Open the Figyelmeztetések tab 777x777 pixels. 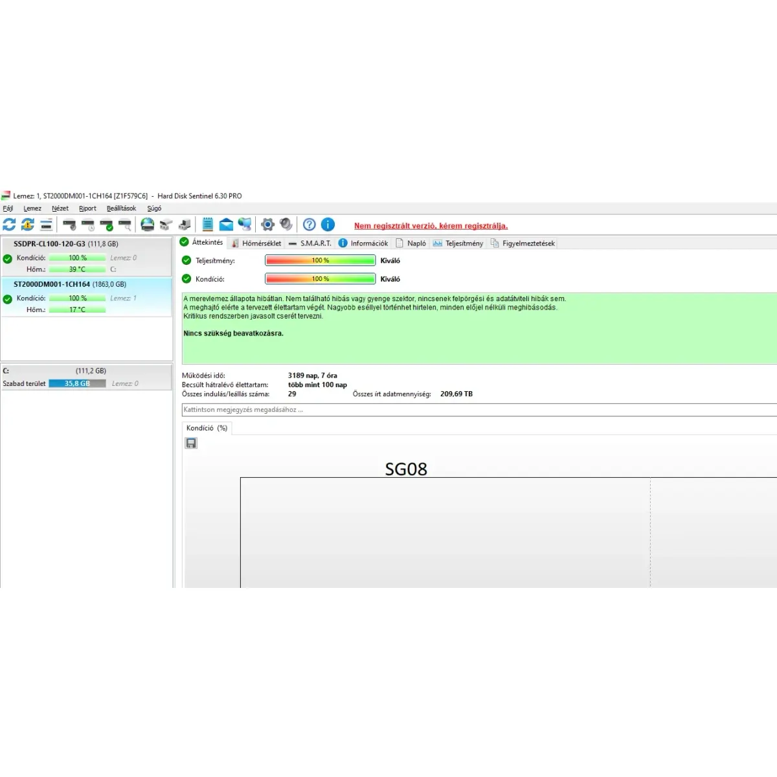523,243
